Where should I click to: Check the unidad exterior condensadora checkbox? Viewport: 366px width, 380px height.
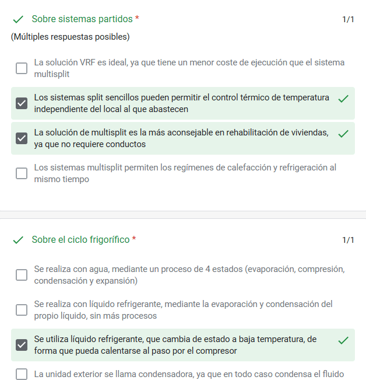(22, 374)
